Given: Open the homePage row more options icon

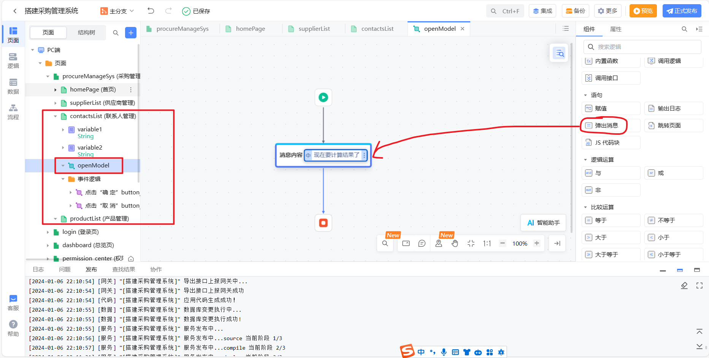Looking at the screenshot, I should click(131, 90).
